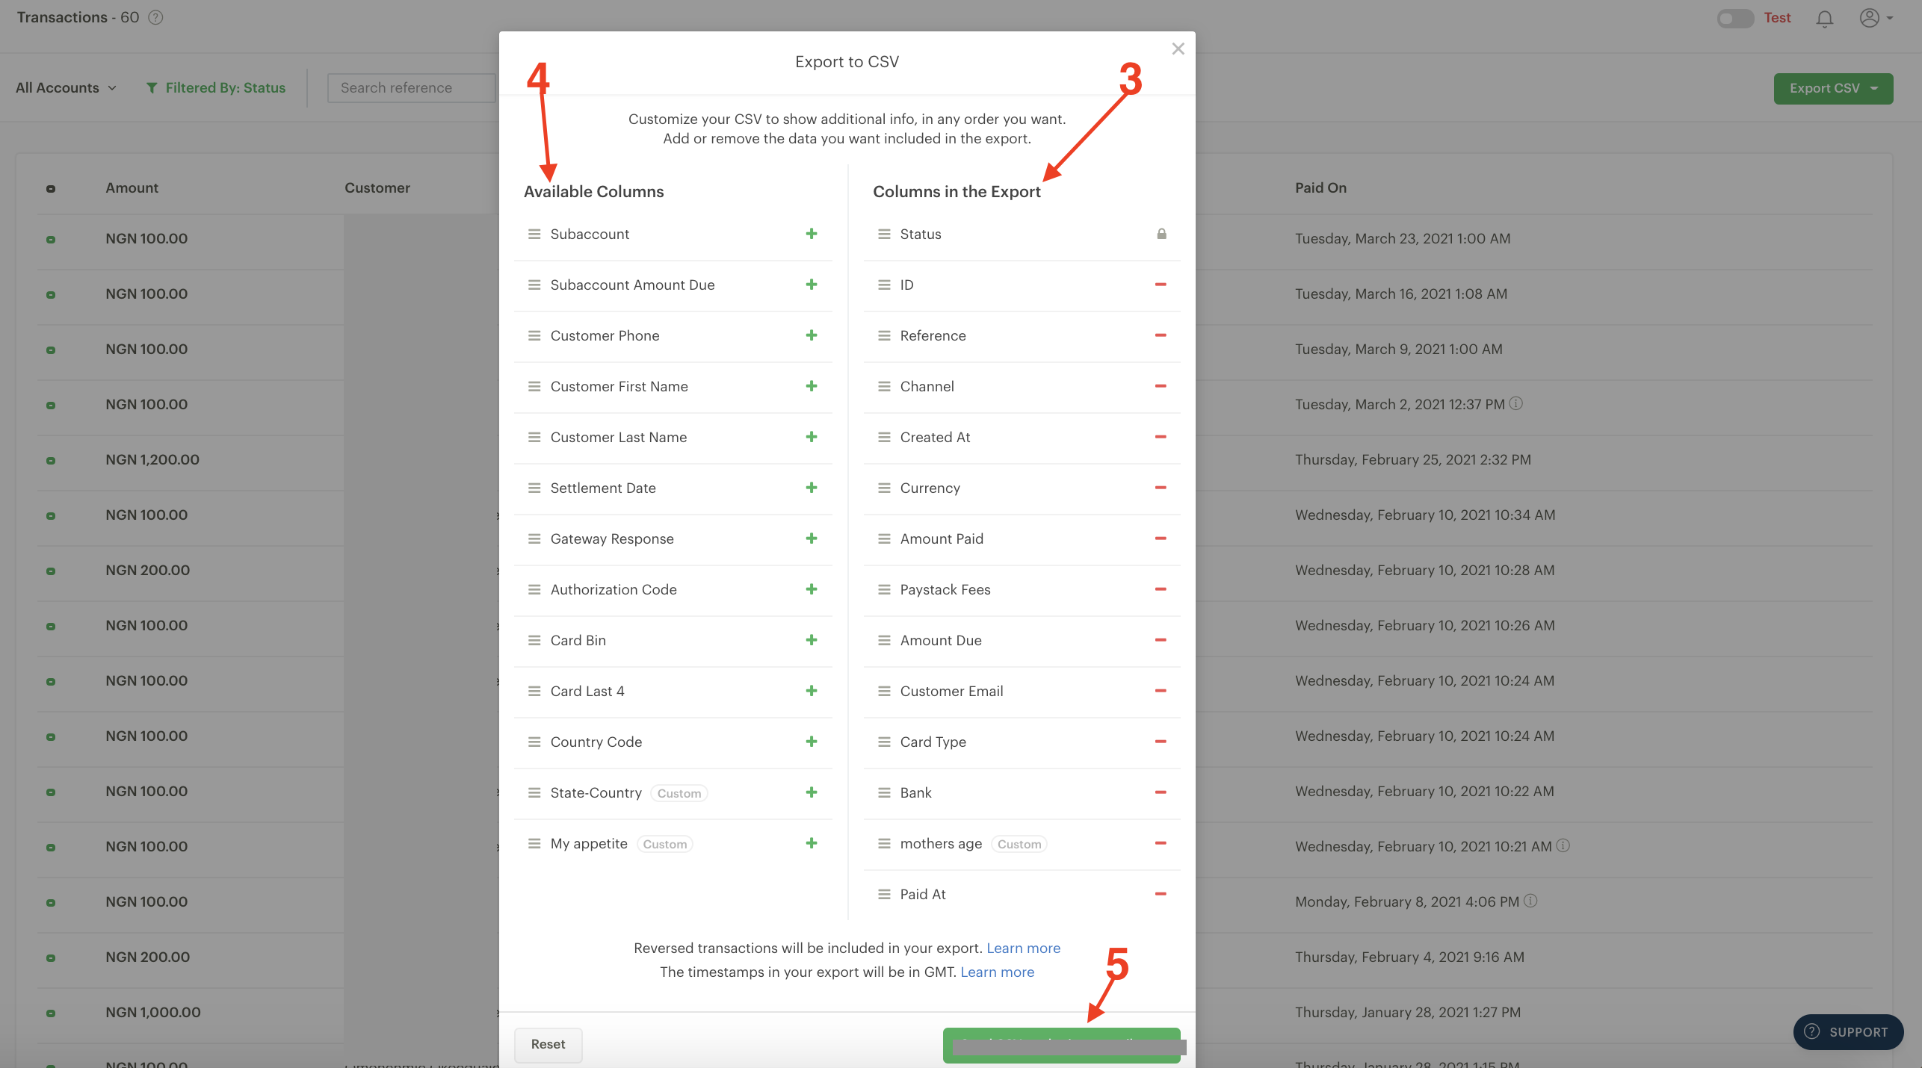Image resolution: width=1922 pixels, height=1068 pixels.
Task: Add Customer Phone column via plus
Action: 812,335
